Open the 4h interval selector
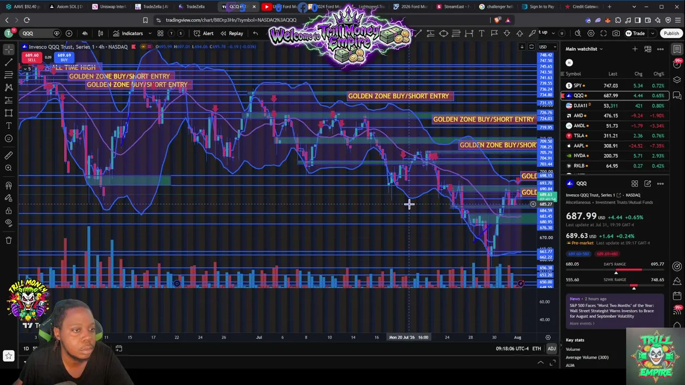Image resolution: width=685 pixels, height=385 pixels. (85, 33)
